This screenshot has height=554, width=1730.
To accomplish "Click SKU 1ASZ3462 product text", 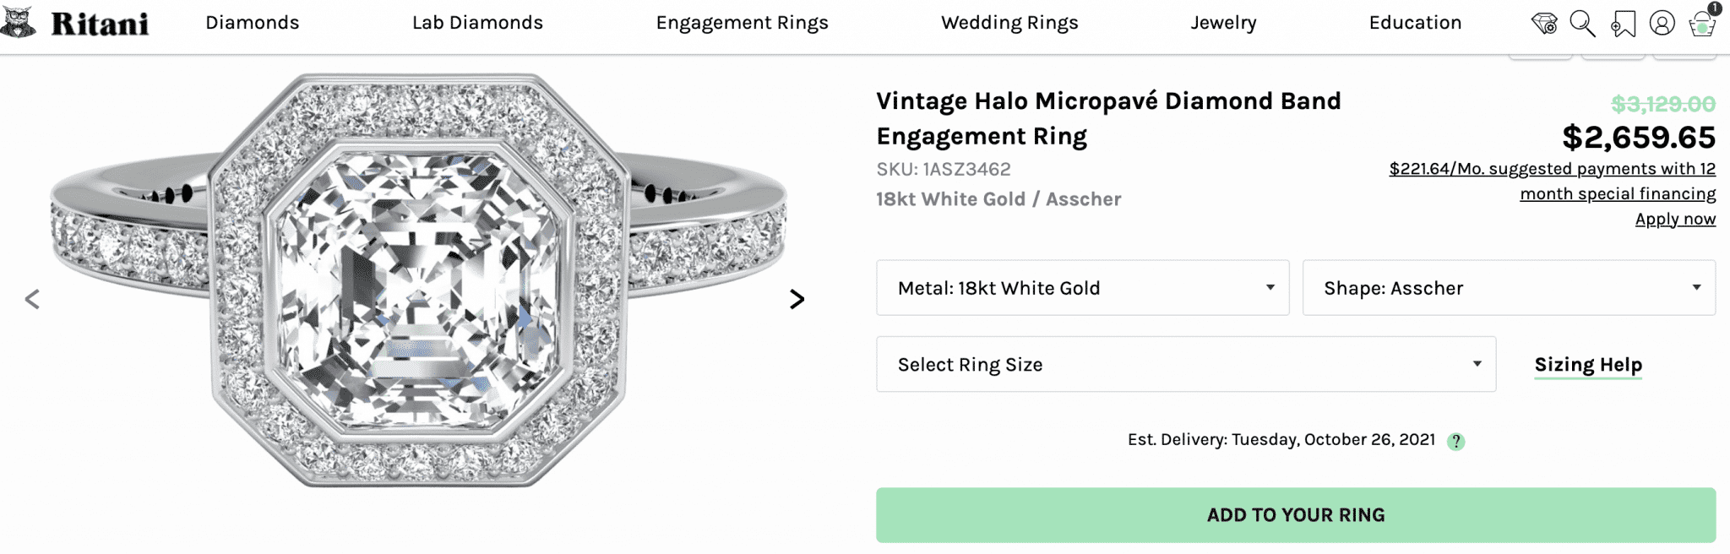I will 944,169.
